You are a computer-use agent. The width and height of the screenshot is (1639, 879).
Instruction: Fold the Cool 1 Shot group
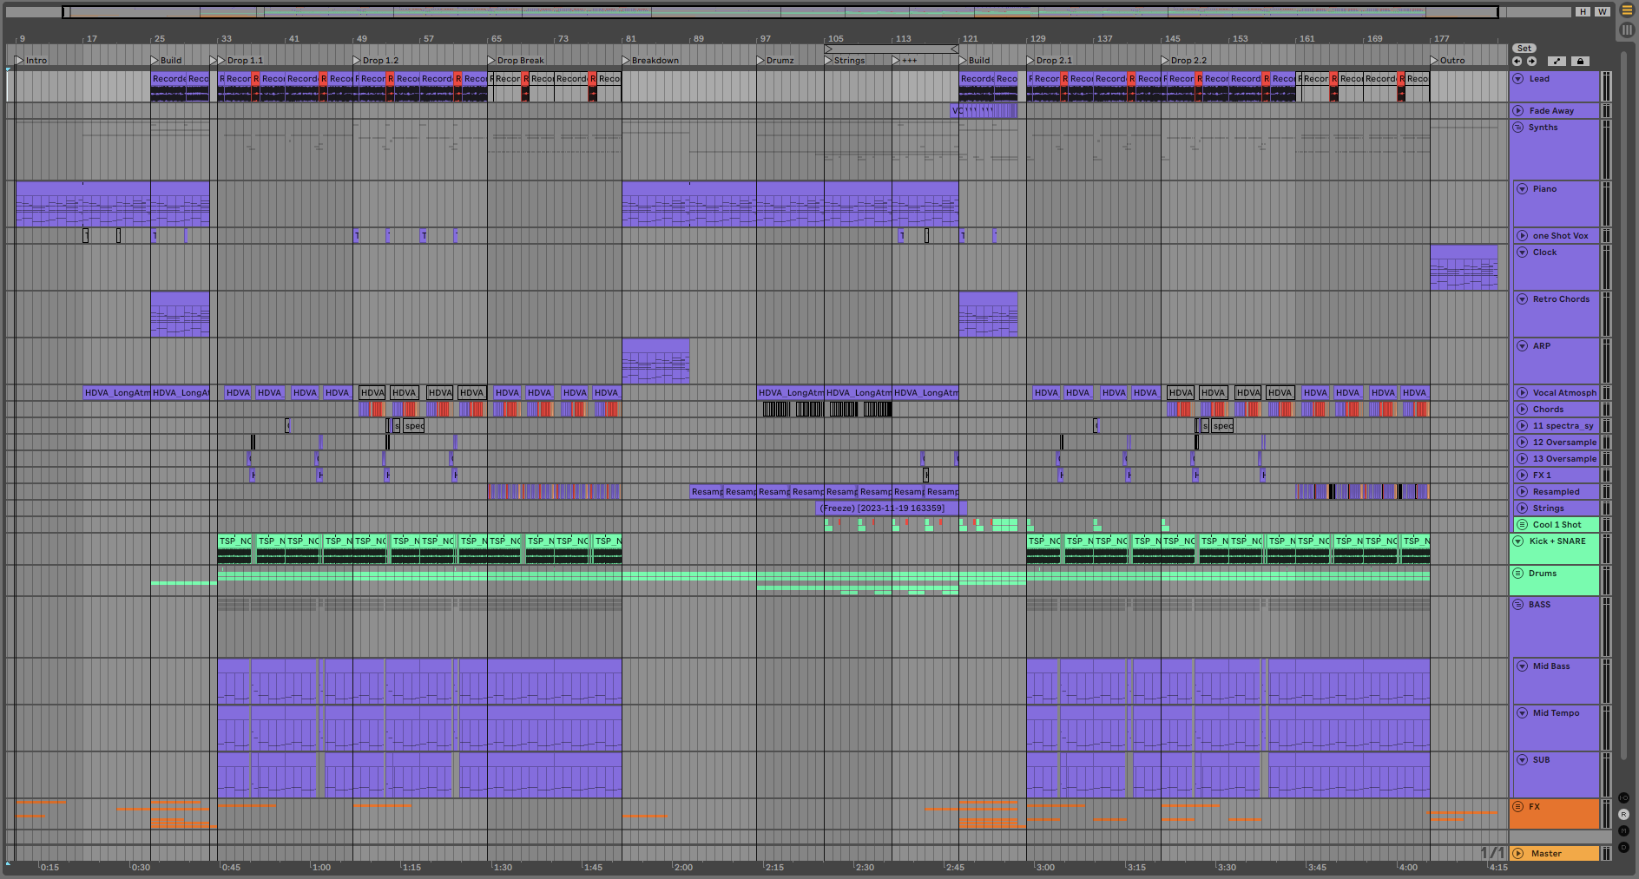click(x=1522, y=525)
